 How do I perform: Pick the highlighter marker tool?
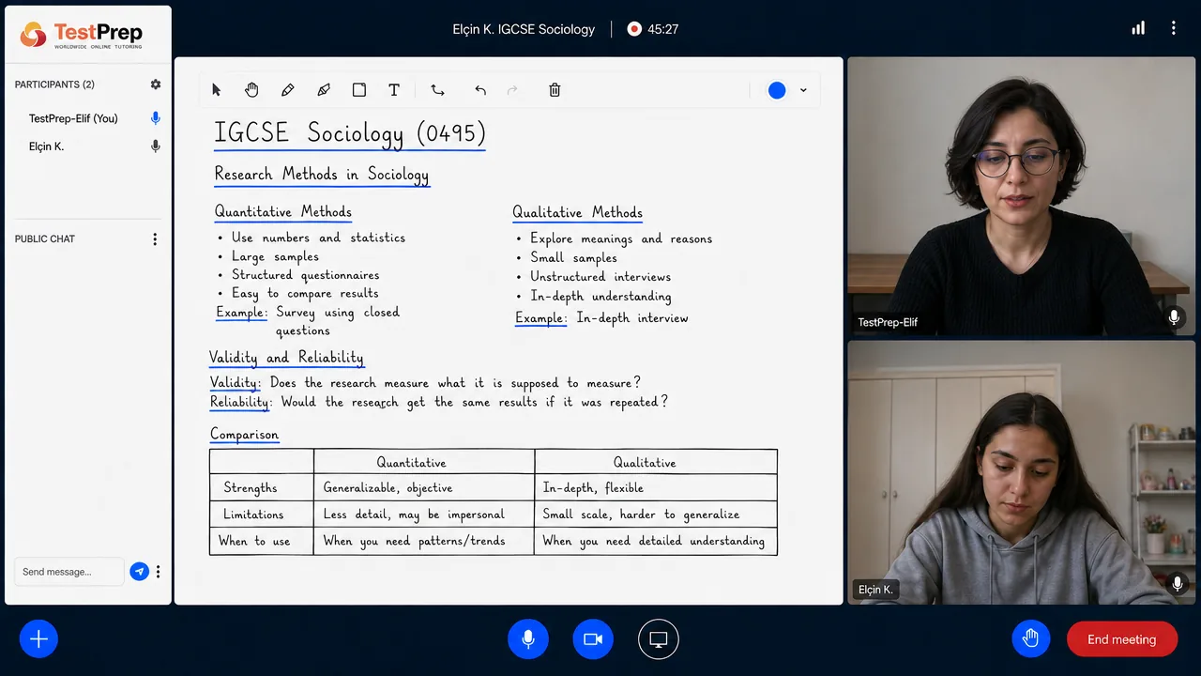(x=324, y=90)
